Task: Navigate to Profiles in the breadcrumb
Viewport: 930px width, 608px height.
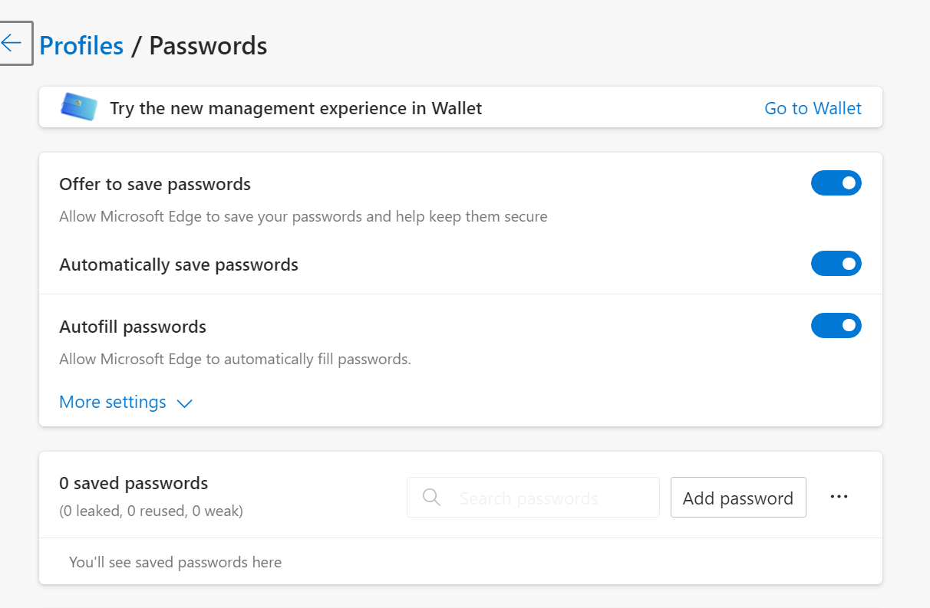Action: pyautogui.click(x=81, y=46)
